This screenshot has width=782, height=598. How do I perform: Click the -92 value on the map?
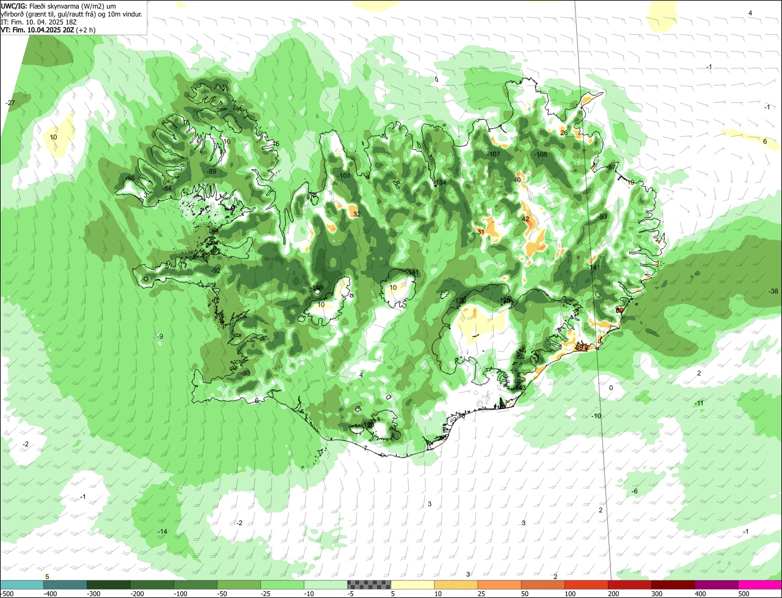pos(216,270)
